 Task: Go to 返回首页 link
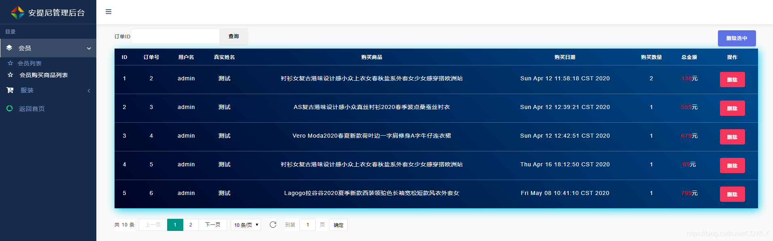click(32, 109)
